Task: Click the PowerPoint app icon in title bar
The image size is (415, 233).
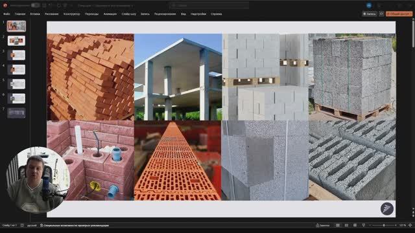Action: click(5, 5)
